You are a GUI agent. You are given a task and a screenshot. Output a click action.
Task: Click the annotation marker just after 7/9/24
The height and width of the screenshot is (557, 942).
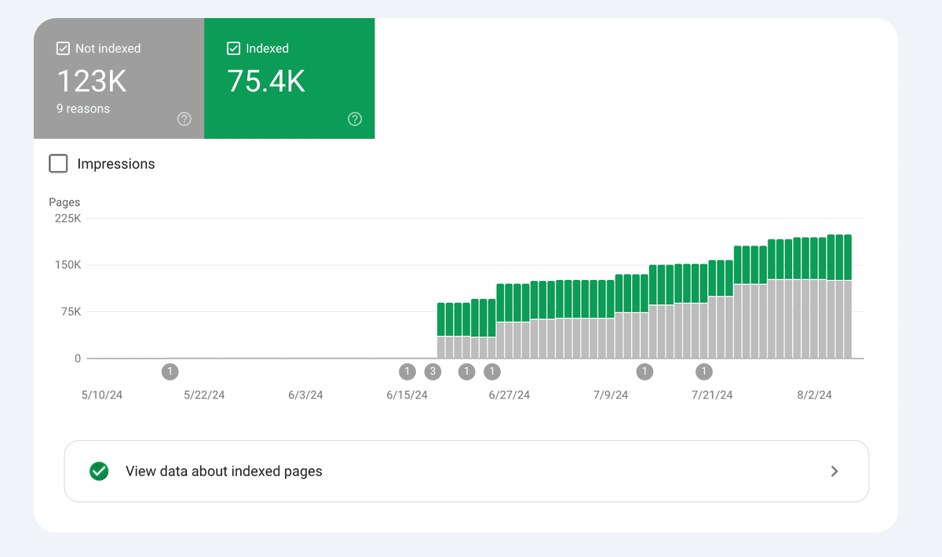pyautogui.click(x=644, y=372)
